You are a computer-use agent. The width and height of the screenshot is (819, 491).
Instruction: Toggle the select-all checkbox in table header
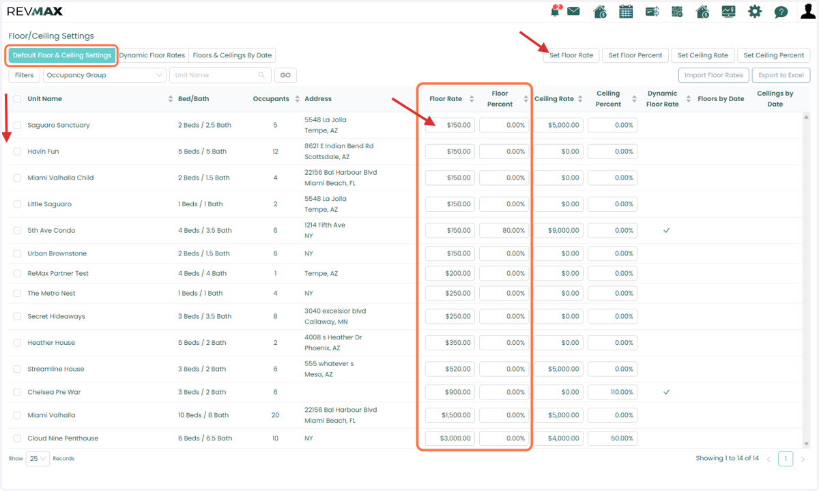click(17, 99)
